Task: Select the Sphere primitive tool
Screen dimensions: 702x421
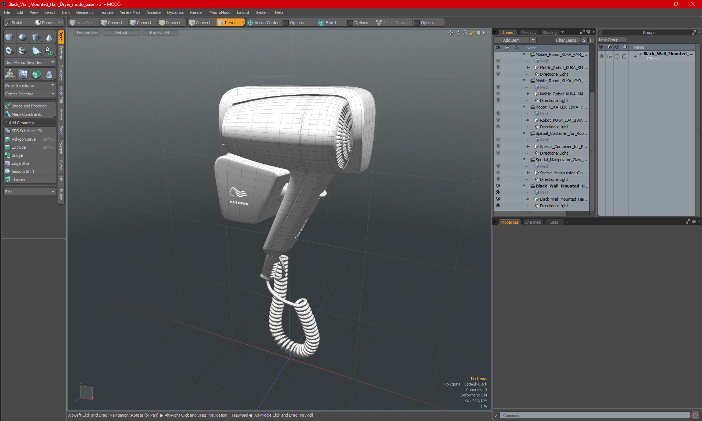Action: 23,37
